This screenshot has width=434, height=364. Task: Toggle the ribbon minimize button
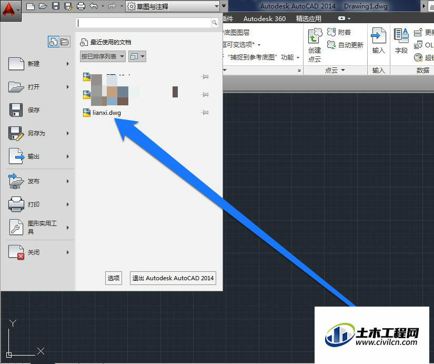pyautogui.click(x=341, y=18)
